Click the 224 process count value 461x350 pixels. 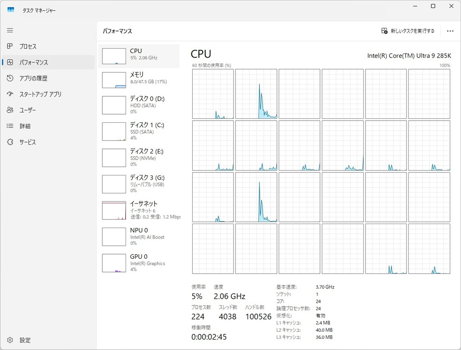[x=198, y=317]
